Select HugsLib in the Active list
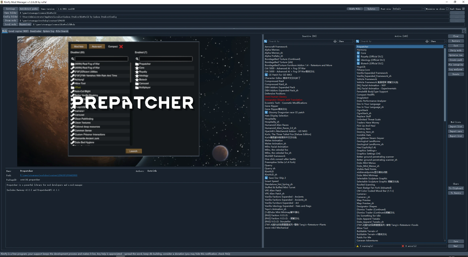 click(361, 67)
